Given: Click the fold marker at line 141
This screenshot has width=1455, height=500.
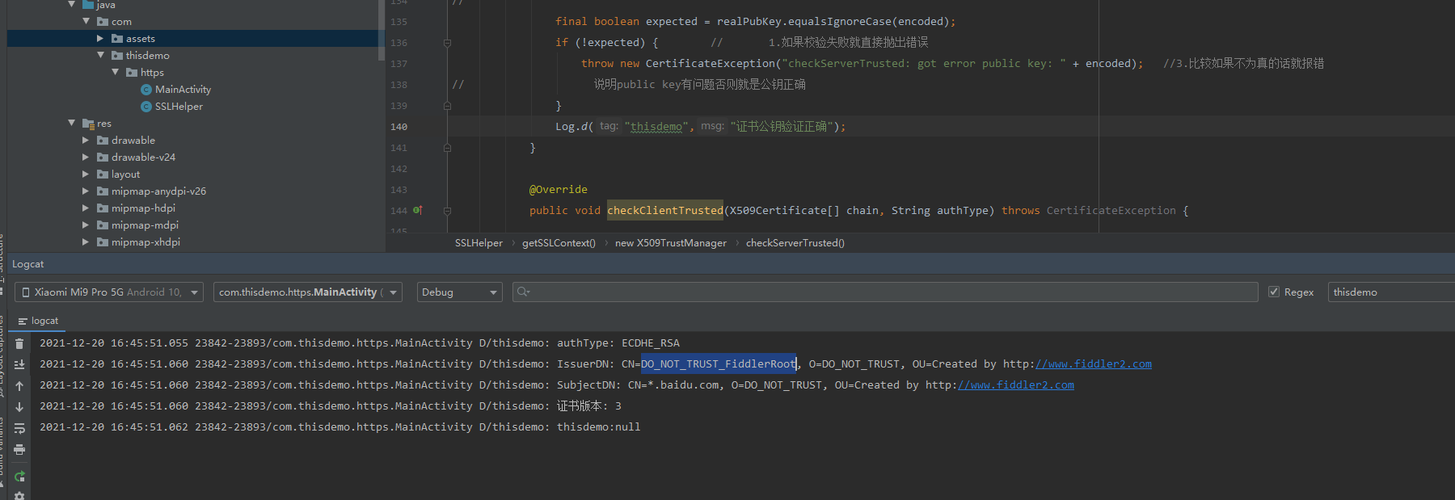Looking at the screenshot, I should (x=447, y=148).
